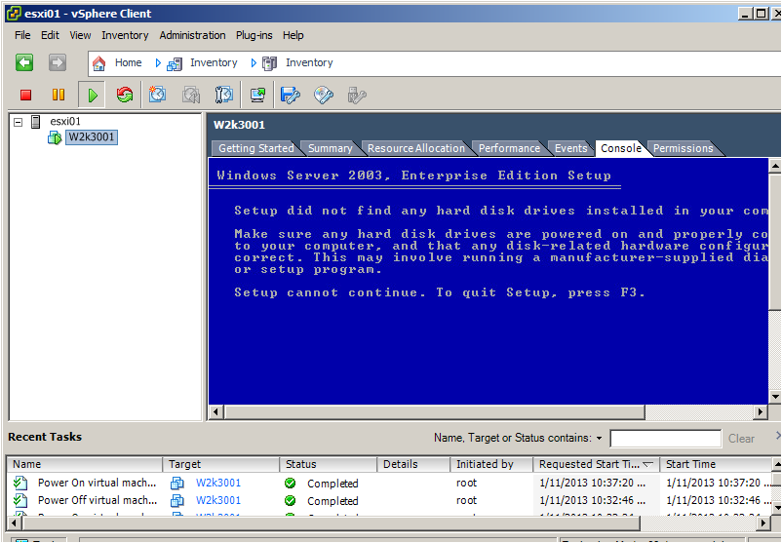Power off VM with red stop button
The height and width of the screenshot is (543, 782).
(26, 95)
